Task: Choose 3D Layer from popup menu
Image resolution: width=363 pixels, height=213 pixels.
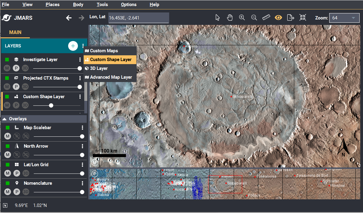Action: [110, 68]
